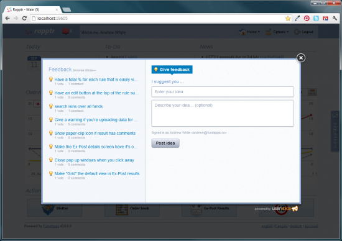Screen dimensions: 342x241
Task: Open idea 'Have a total % for each rule'
Action: 96,80
